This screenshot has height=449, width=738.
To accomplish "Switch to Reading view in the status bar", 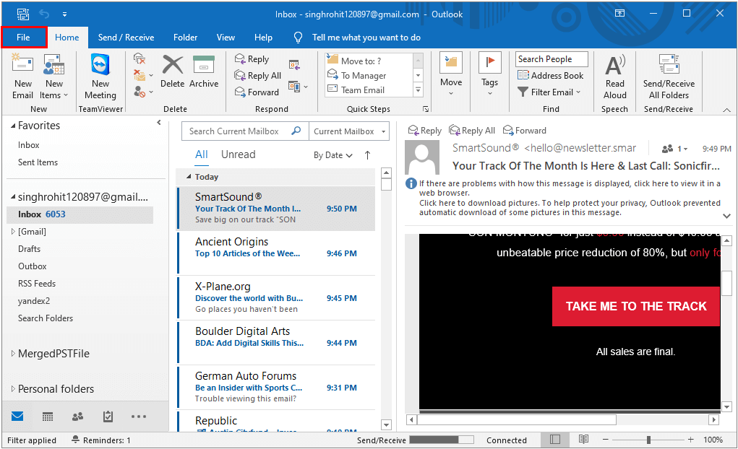I will pyautogui.click(x=583, y=440).
